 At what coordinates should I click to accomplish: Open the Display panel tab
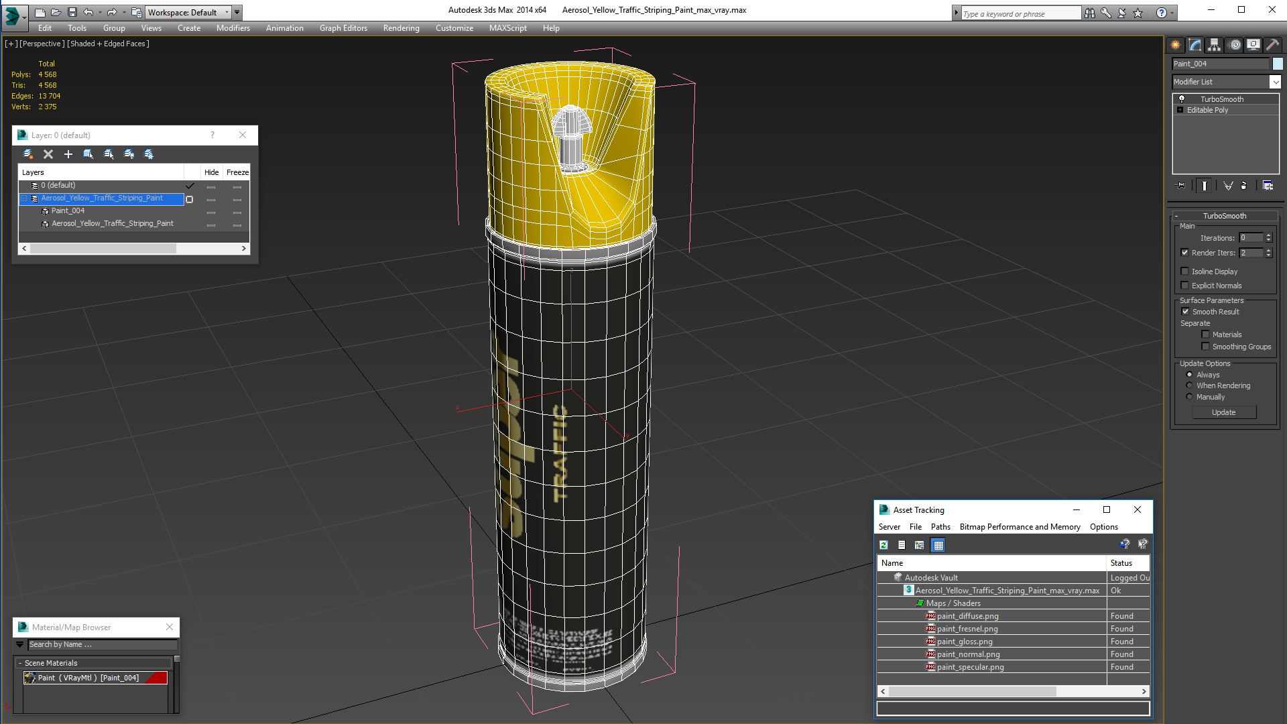1253,45
